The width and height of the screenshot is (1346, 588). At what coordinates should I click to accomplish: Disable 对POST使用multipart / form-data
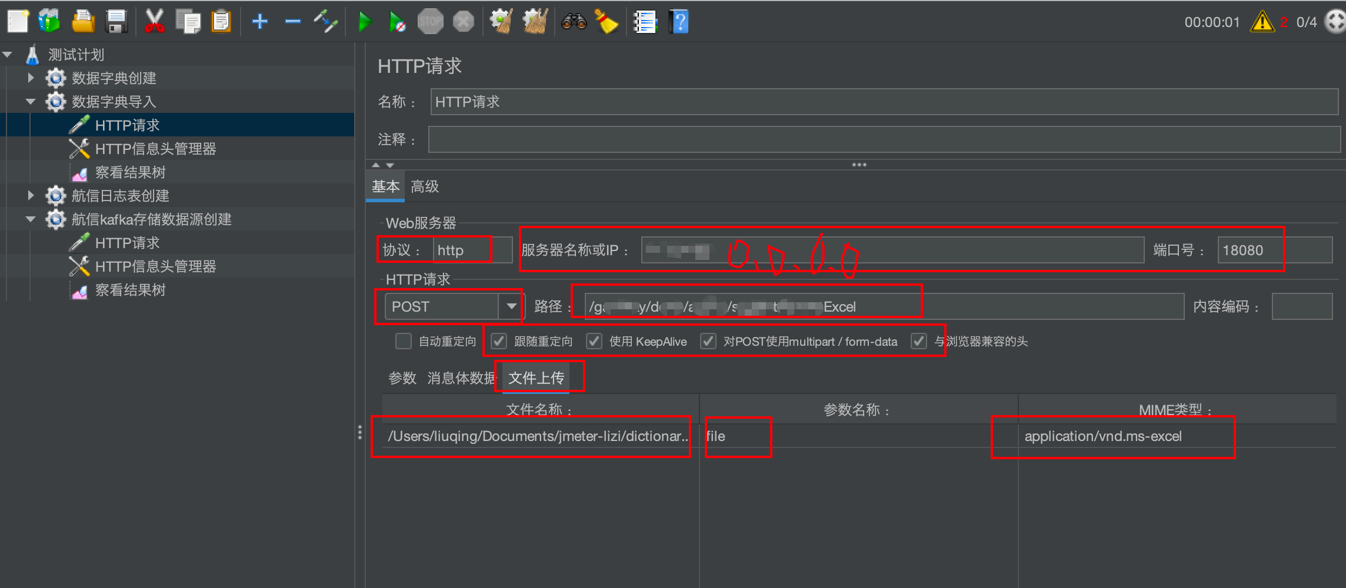(x=708, y=341)
